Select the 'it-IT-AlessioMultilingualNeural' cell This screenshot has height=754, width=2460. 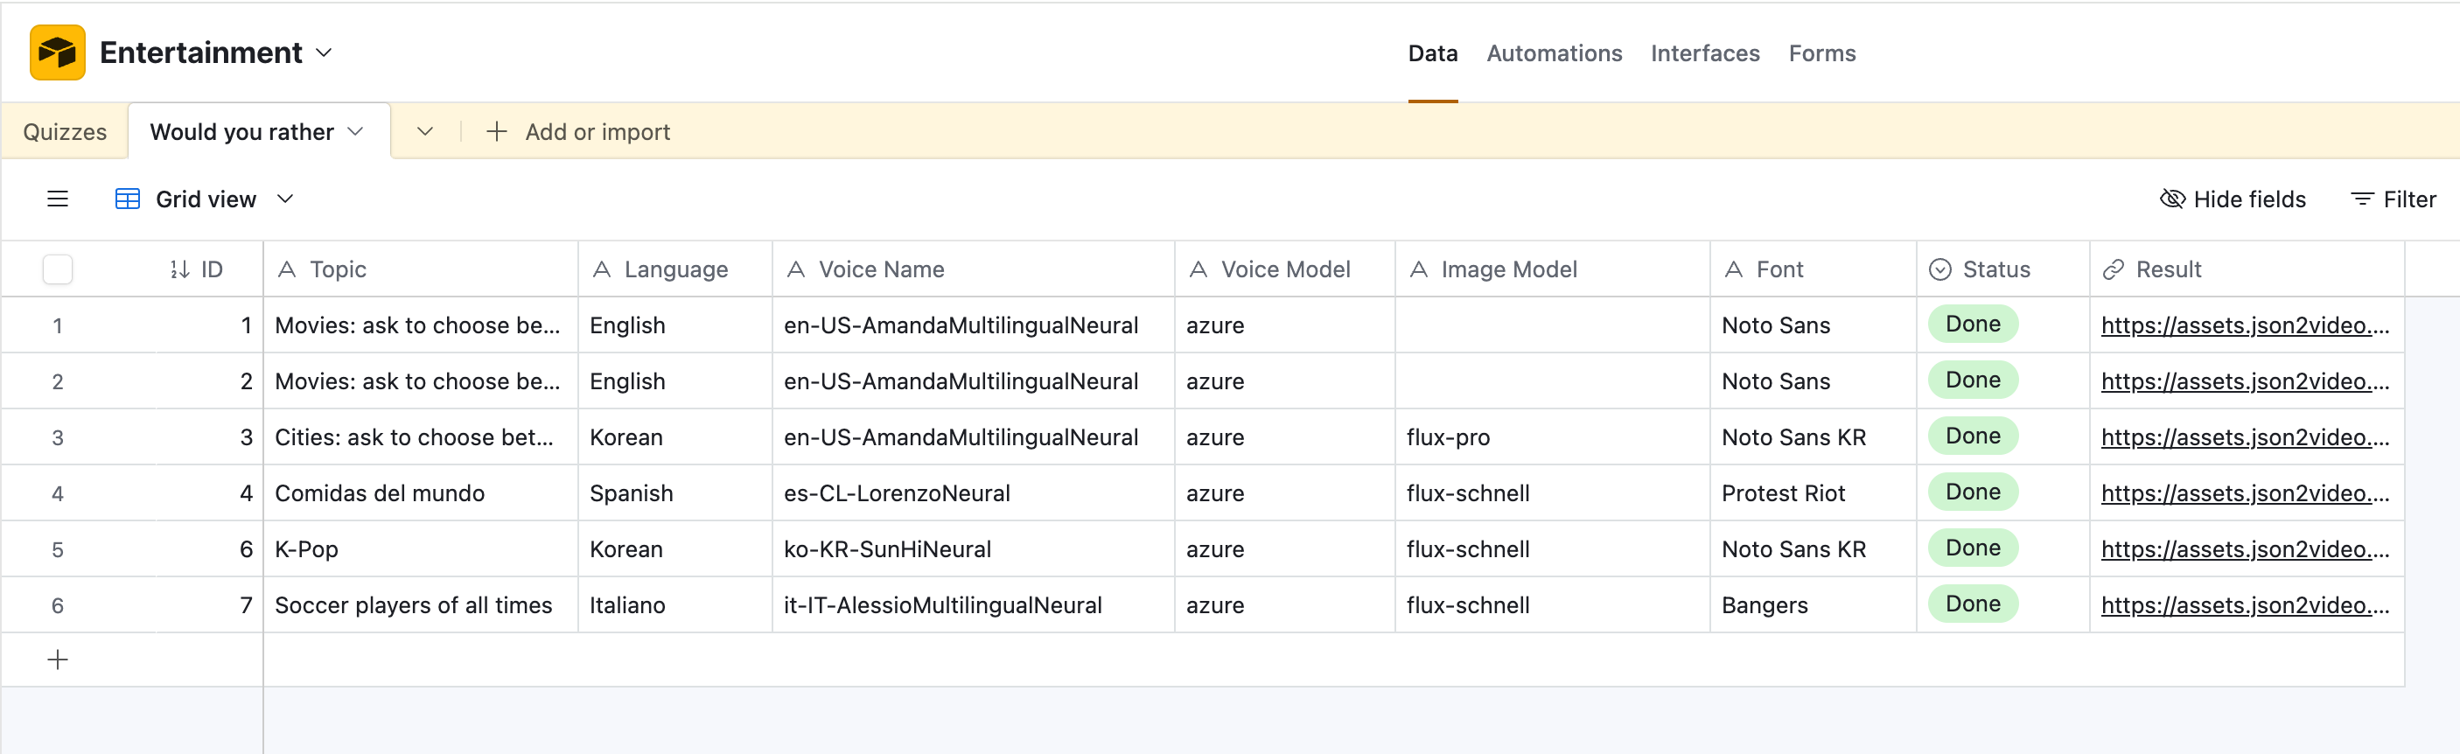(x=973, y=605)
